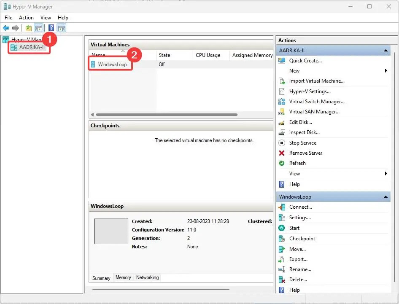Click the red X Remove Server icon
399x304 pixels.
tap(282, 153)
